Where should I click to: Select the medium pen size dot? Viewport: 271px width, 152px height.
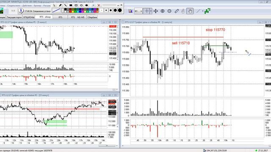(x=111, y=10)
